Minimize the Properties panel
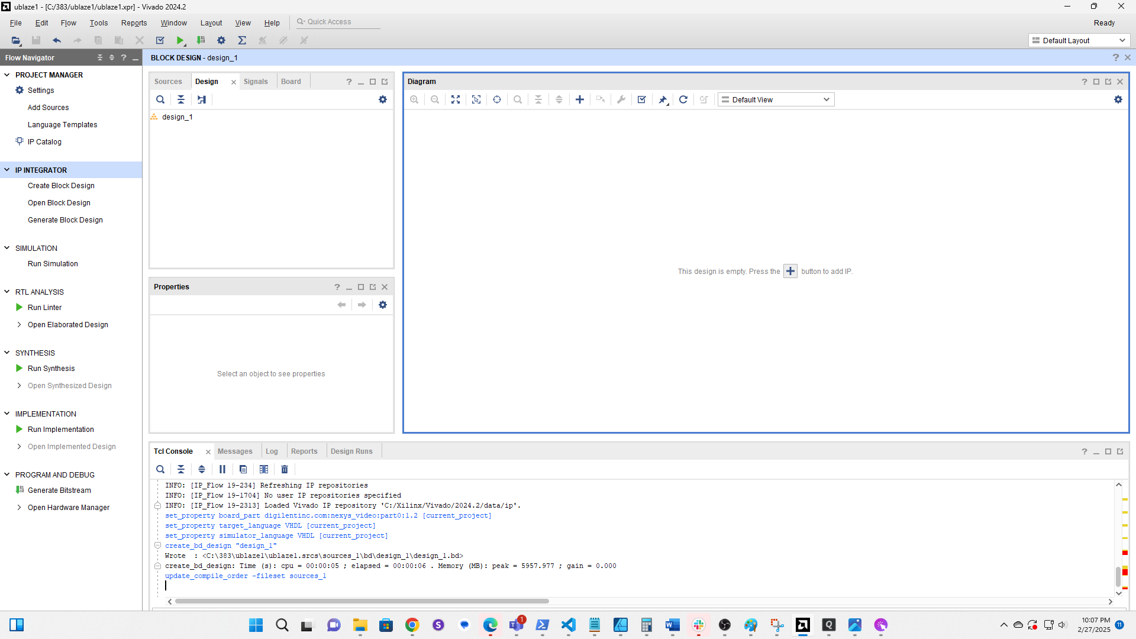 coord(349,287)
